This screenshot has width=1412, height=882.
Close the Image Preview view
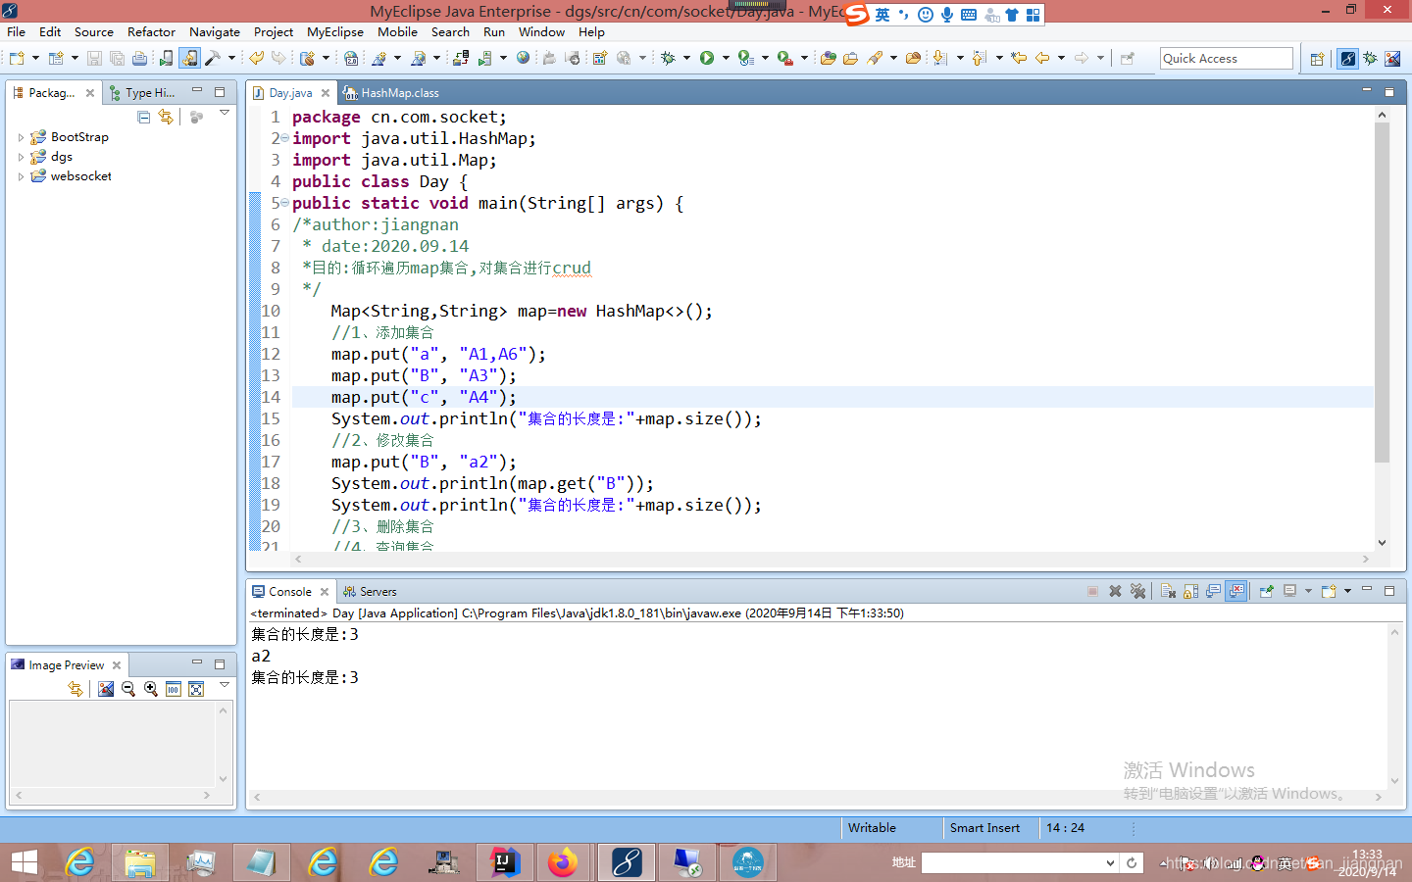point(117,665)
